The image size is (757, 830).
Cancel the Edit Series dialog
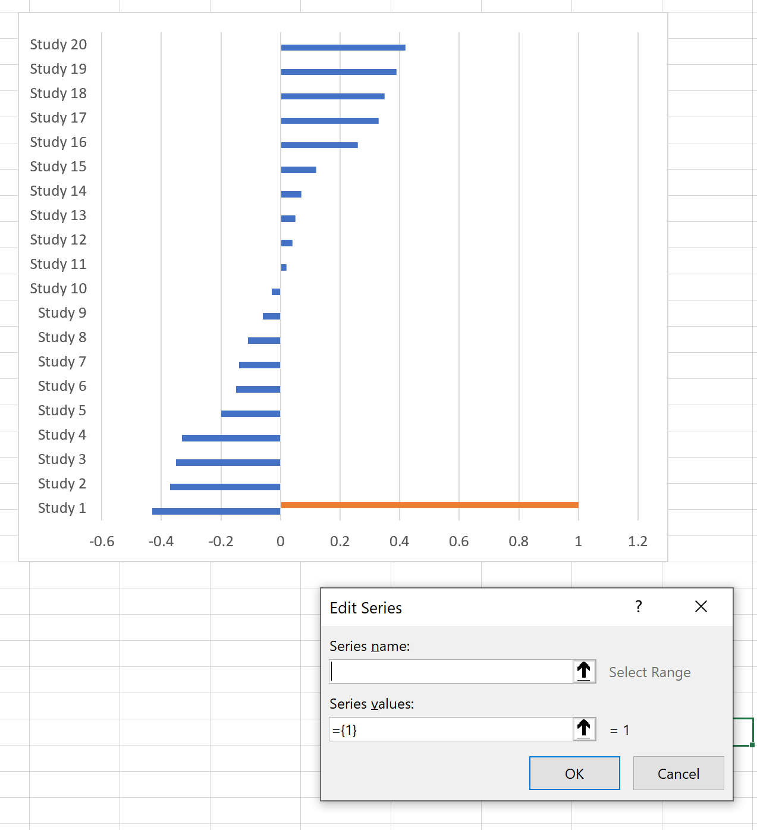pyautogui.click(x=678, y=773)
